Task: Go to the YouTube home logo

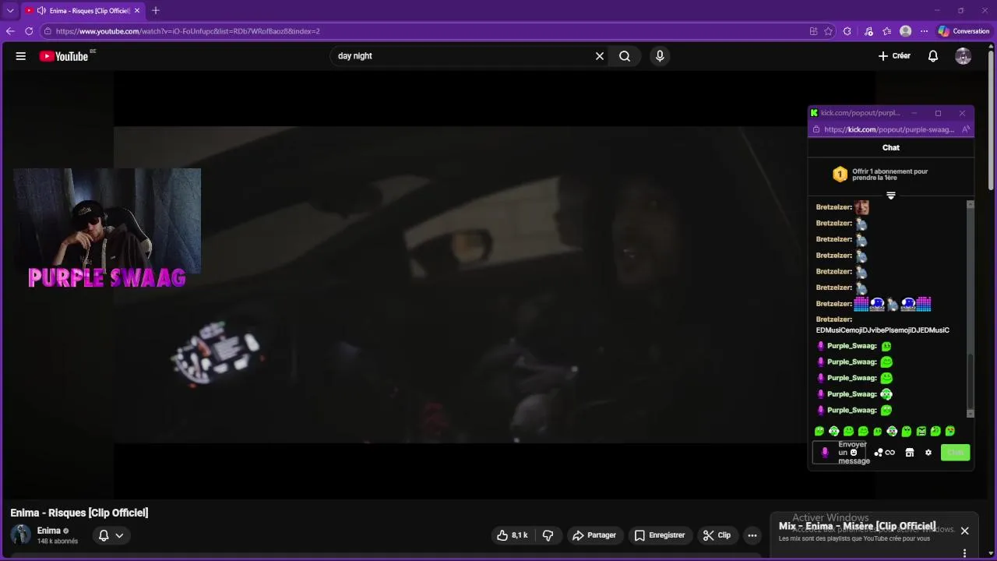Action: click(64, 56)
